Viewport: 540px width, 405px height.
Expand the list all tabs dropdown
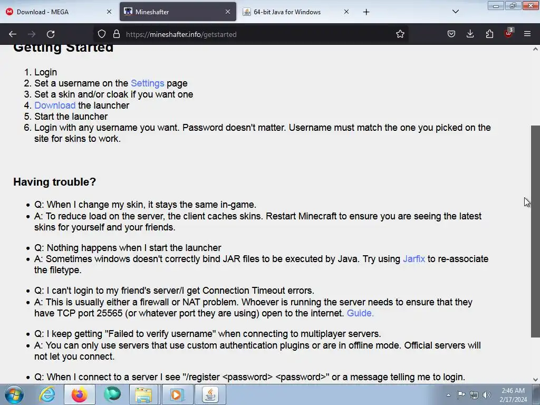[x=455, y=12]
